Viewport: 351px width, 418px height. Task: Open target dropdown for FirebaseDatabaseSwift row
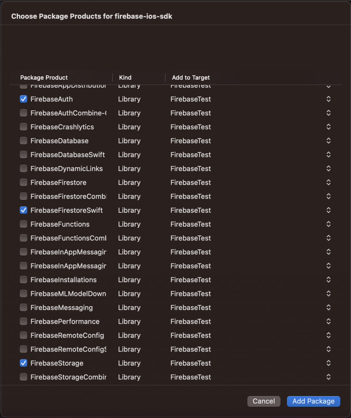point(328,155)
